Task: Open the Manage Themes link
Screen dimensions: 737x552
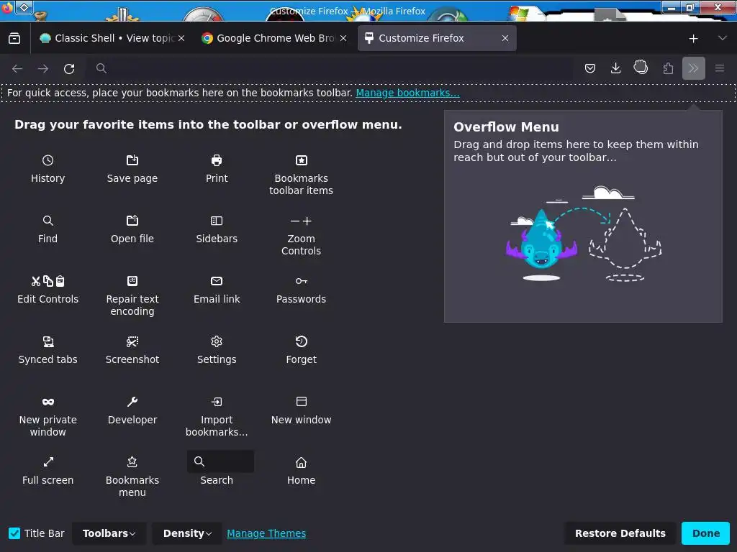Action: 266,534
